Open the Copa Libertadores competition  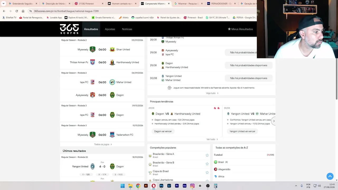(163, 180)
